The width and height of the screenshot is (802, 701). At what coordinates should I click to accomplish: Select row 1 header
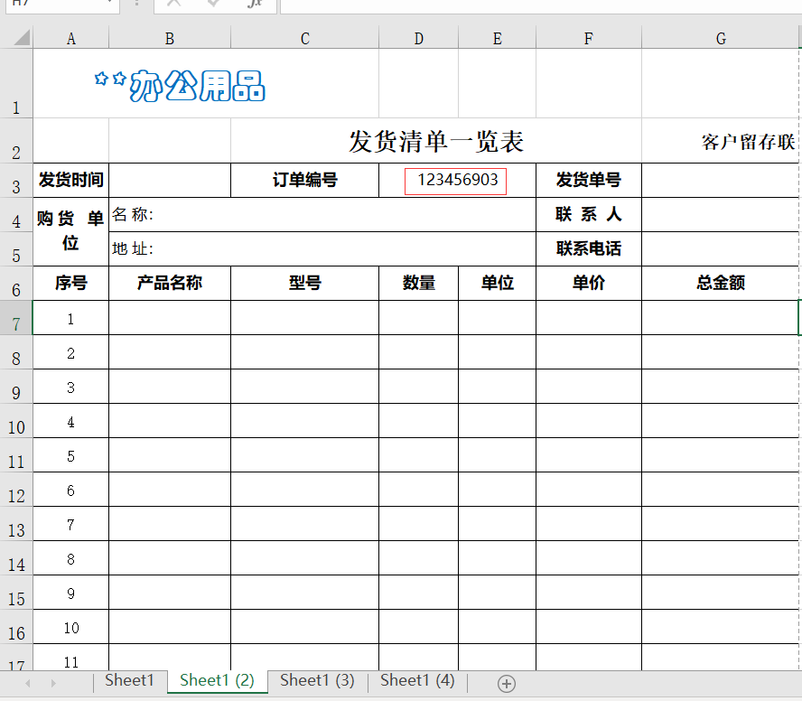click(16, 83)
